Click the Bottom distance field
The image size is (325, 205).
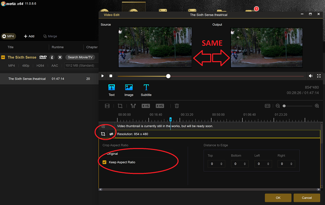(240, 164)
